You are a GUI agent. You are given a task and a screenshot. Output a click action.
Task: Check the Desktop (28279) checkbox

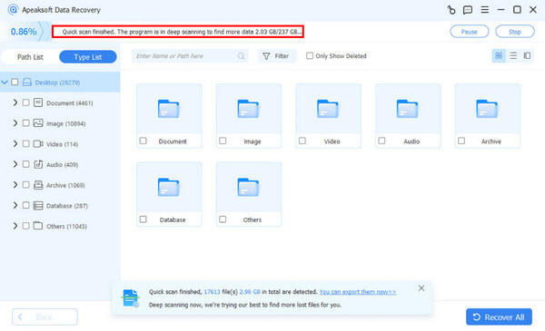point(15,82)
